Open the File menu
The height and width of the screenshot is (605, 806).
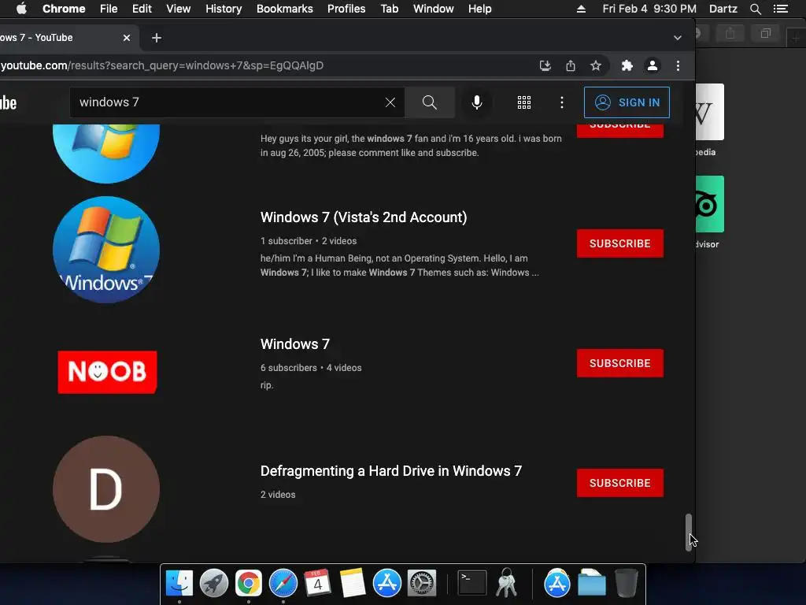(x=109, y=9)
